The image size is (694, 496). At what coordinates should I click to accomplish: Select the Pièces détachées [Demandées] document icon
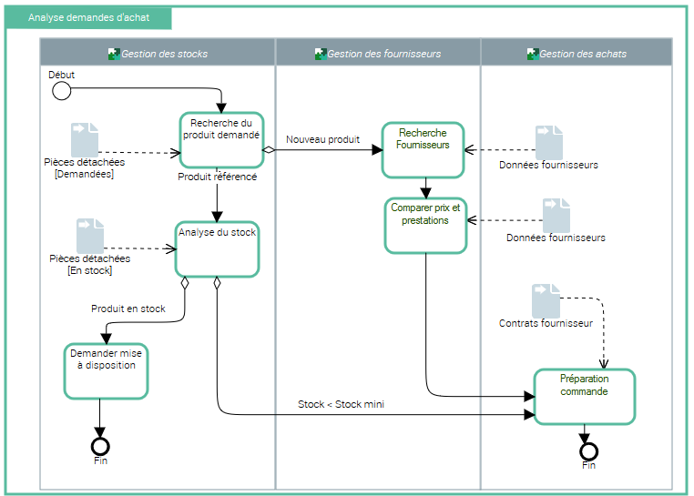pyautogui.click(x=85, y=139)
